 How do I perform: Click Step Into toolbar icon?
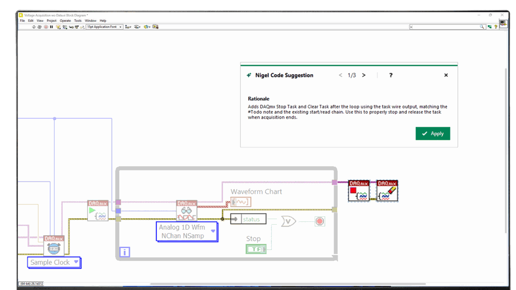[x=71, y=27]
